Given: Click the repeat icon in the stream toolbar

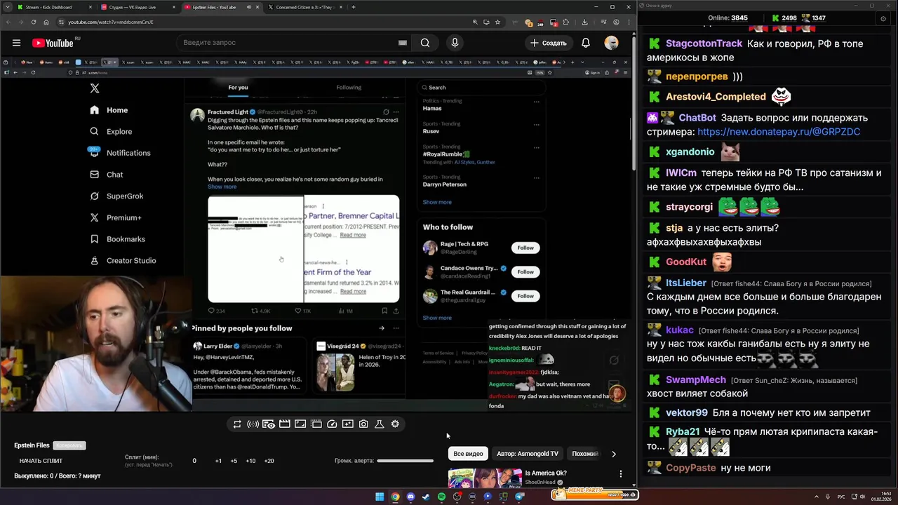Looking at the screenshot, I should coord(237,424).
